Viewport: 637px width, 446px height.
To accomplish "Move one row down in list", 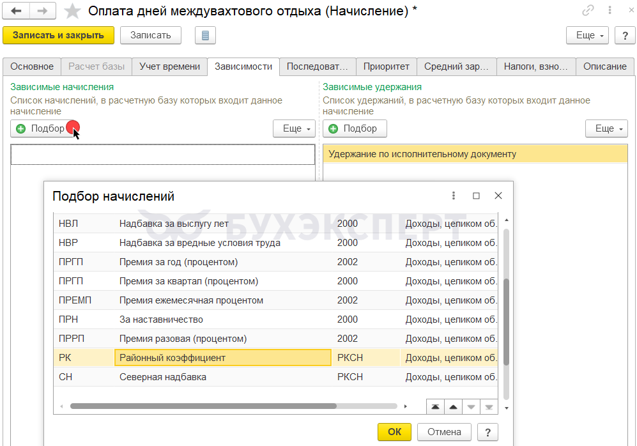I will click(471, 406).
